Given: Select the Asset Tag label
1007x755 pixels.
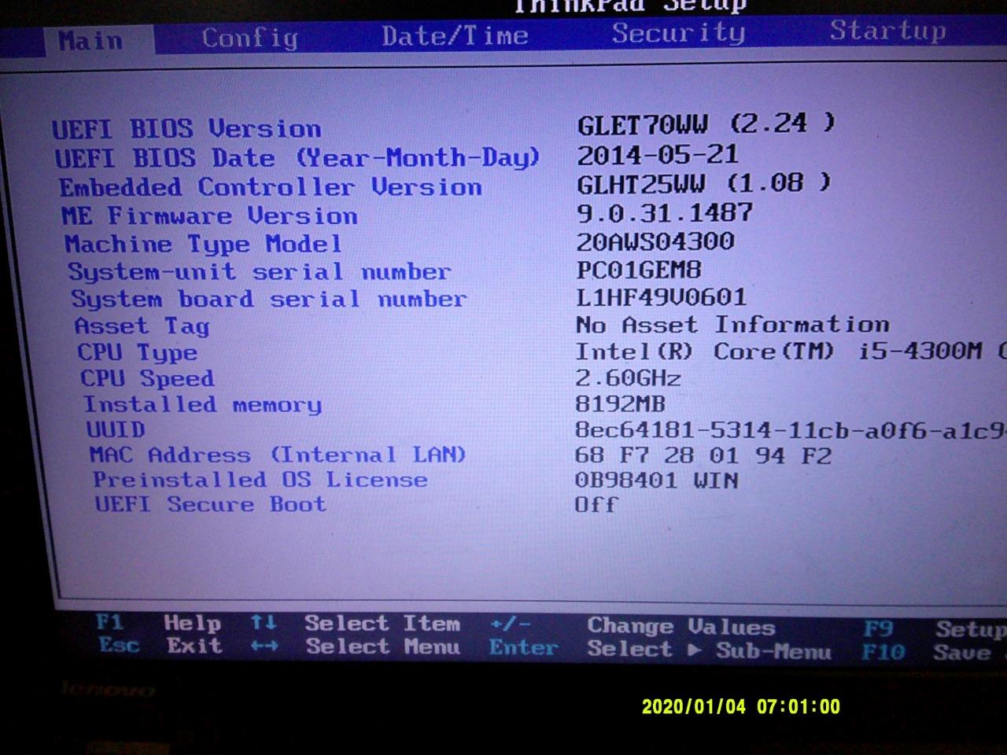Looking at the screenshot, I should (x=142, y=326).
